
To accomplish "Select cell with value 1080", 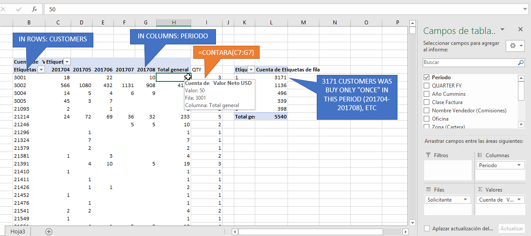I will (x=82, y=85).
